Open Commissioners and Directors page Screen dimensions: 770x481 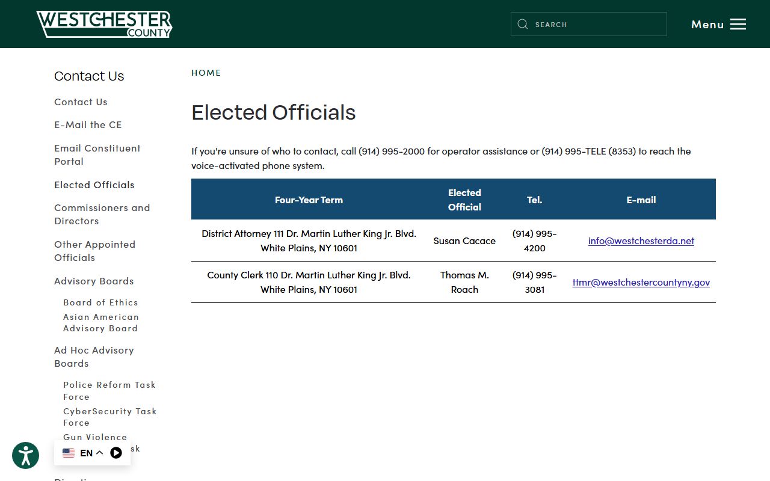(x=102, y=214)
